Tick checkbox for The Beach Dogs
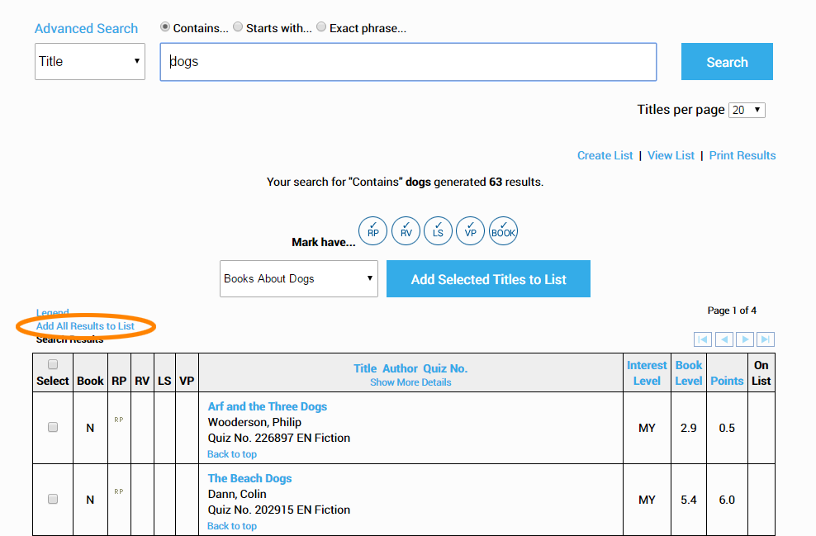The width and height of the screenshot is (816, 536). [53, 499]
